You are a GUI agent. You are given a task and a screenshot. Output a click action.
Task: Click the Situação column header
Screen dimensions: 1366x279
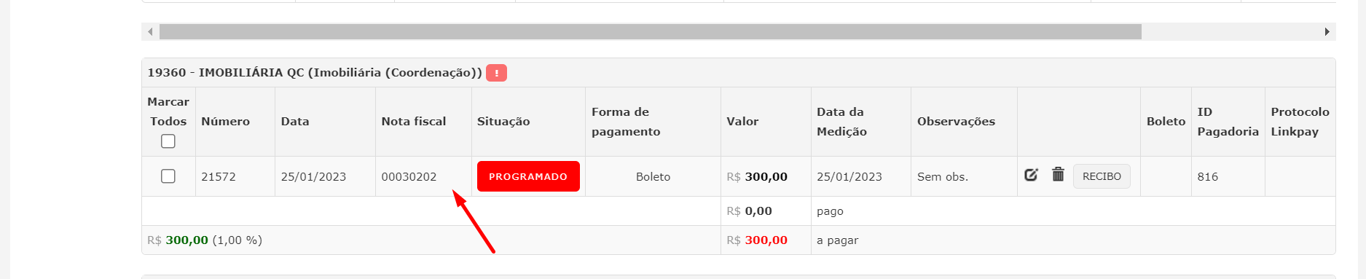(503, 122)
